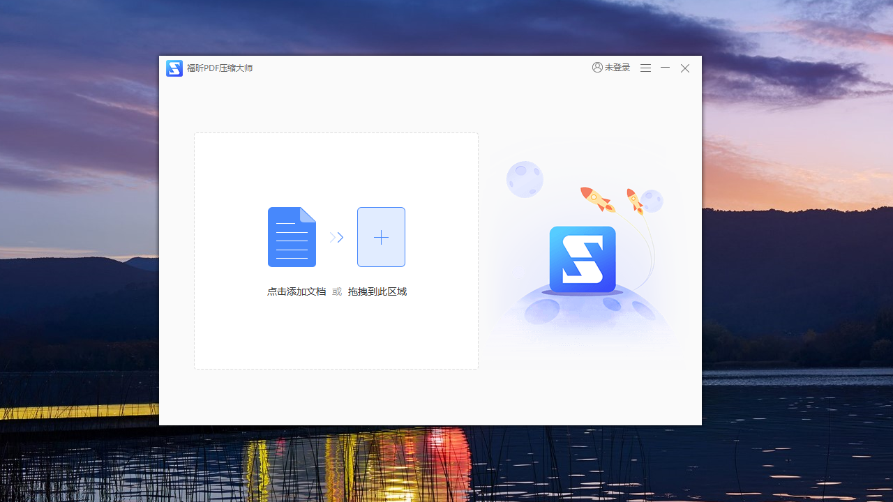Click the desktop wallpaper outside the app window
This screenshot has width=893, height=502.
[77, 251]
